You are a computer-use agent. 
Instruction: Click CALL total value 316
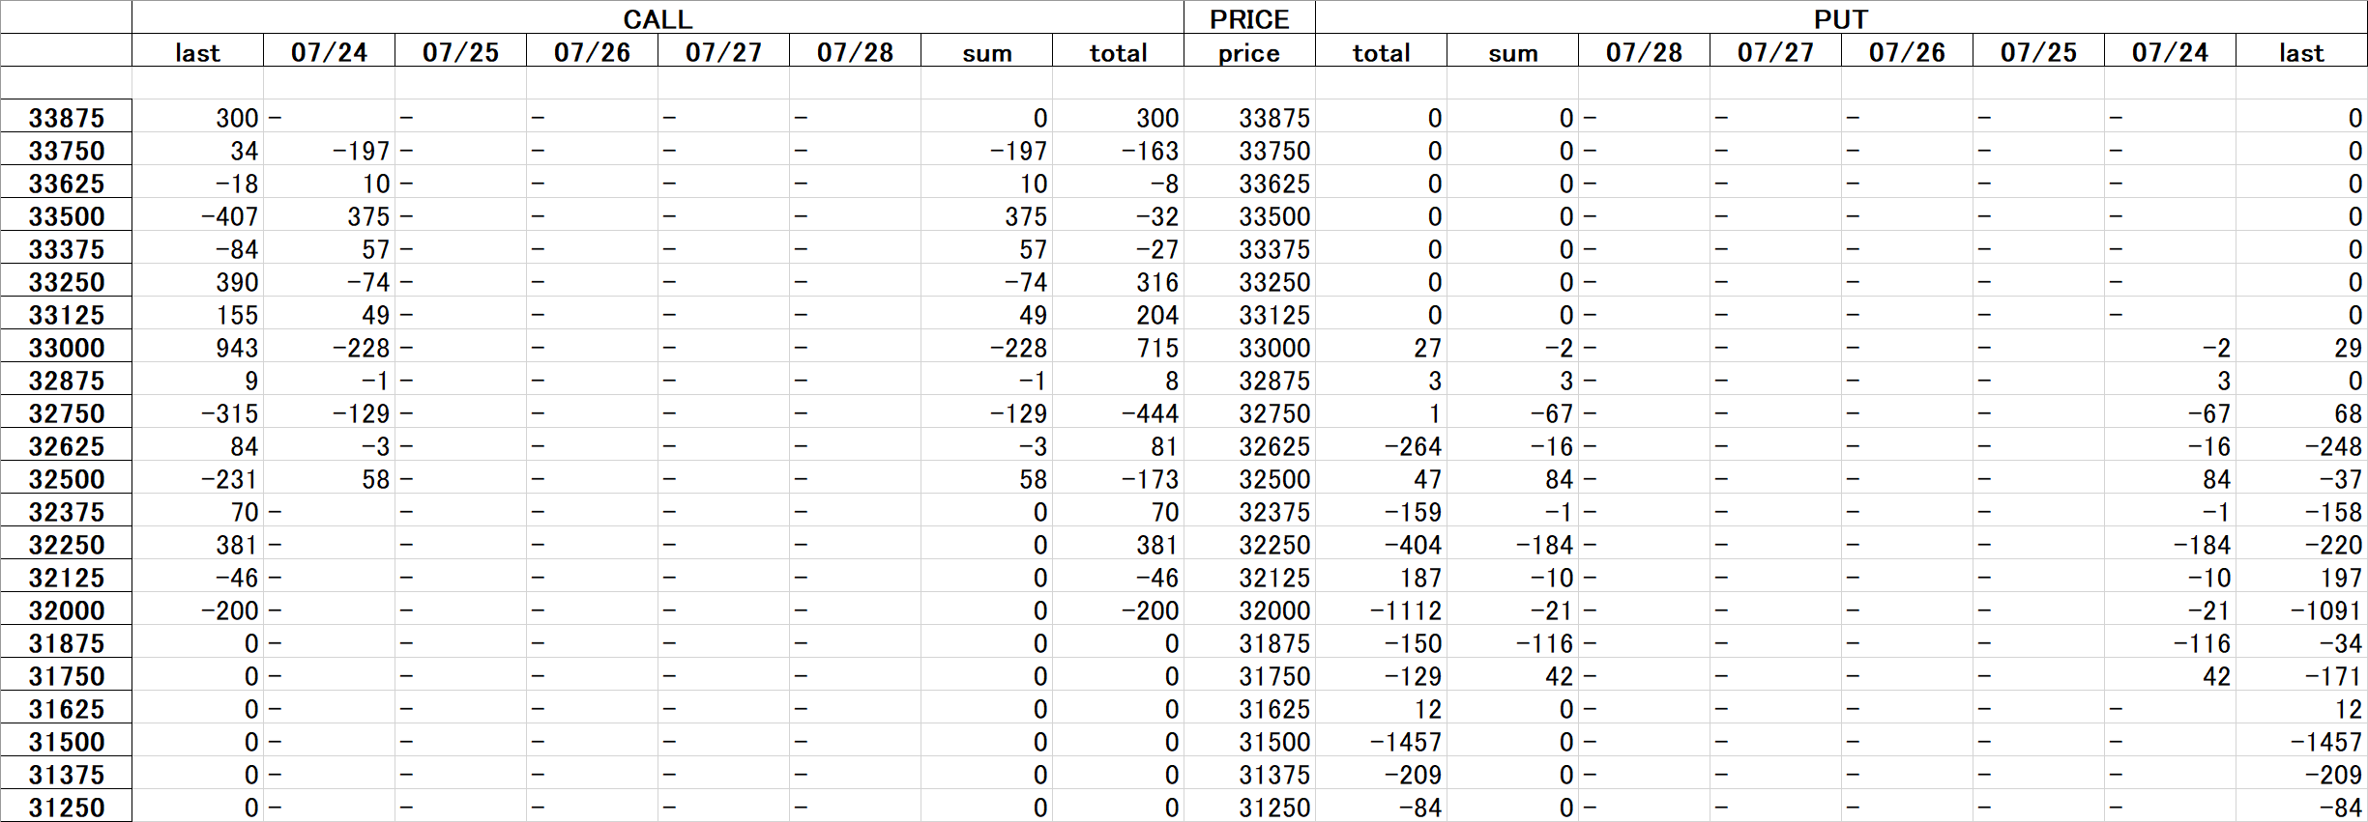coord(1157,281)
